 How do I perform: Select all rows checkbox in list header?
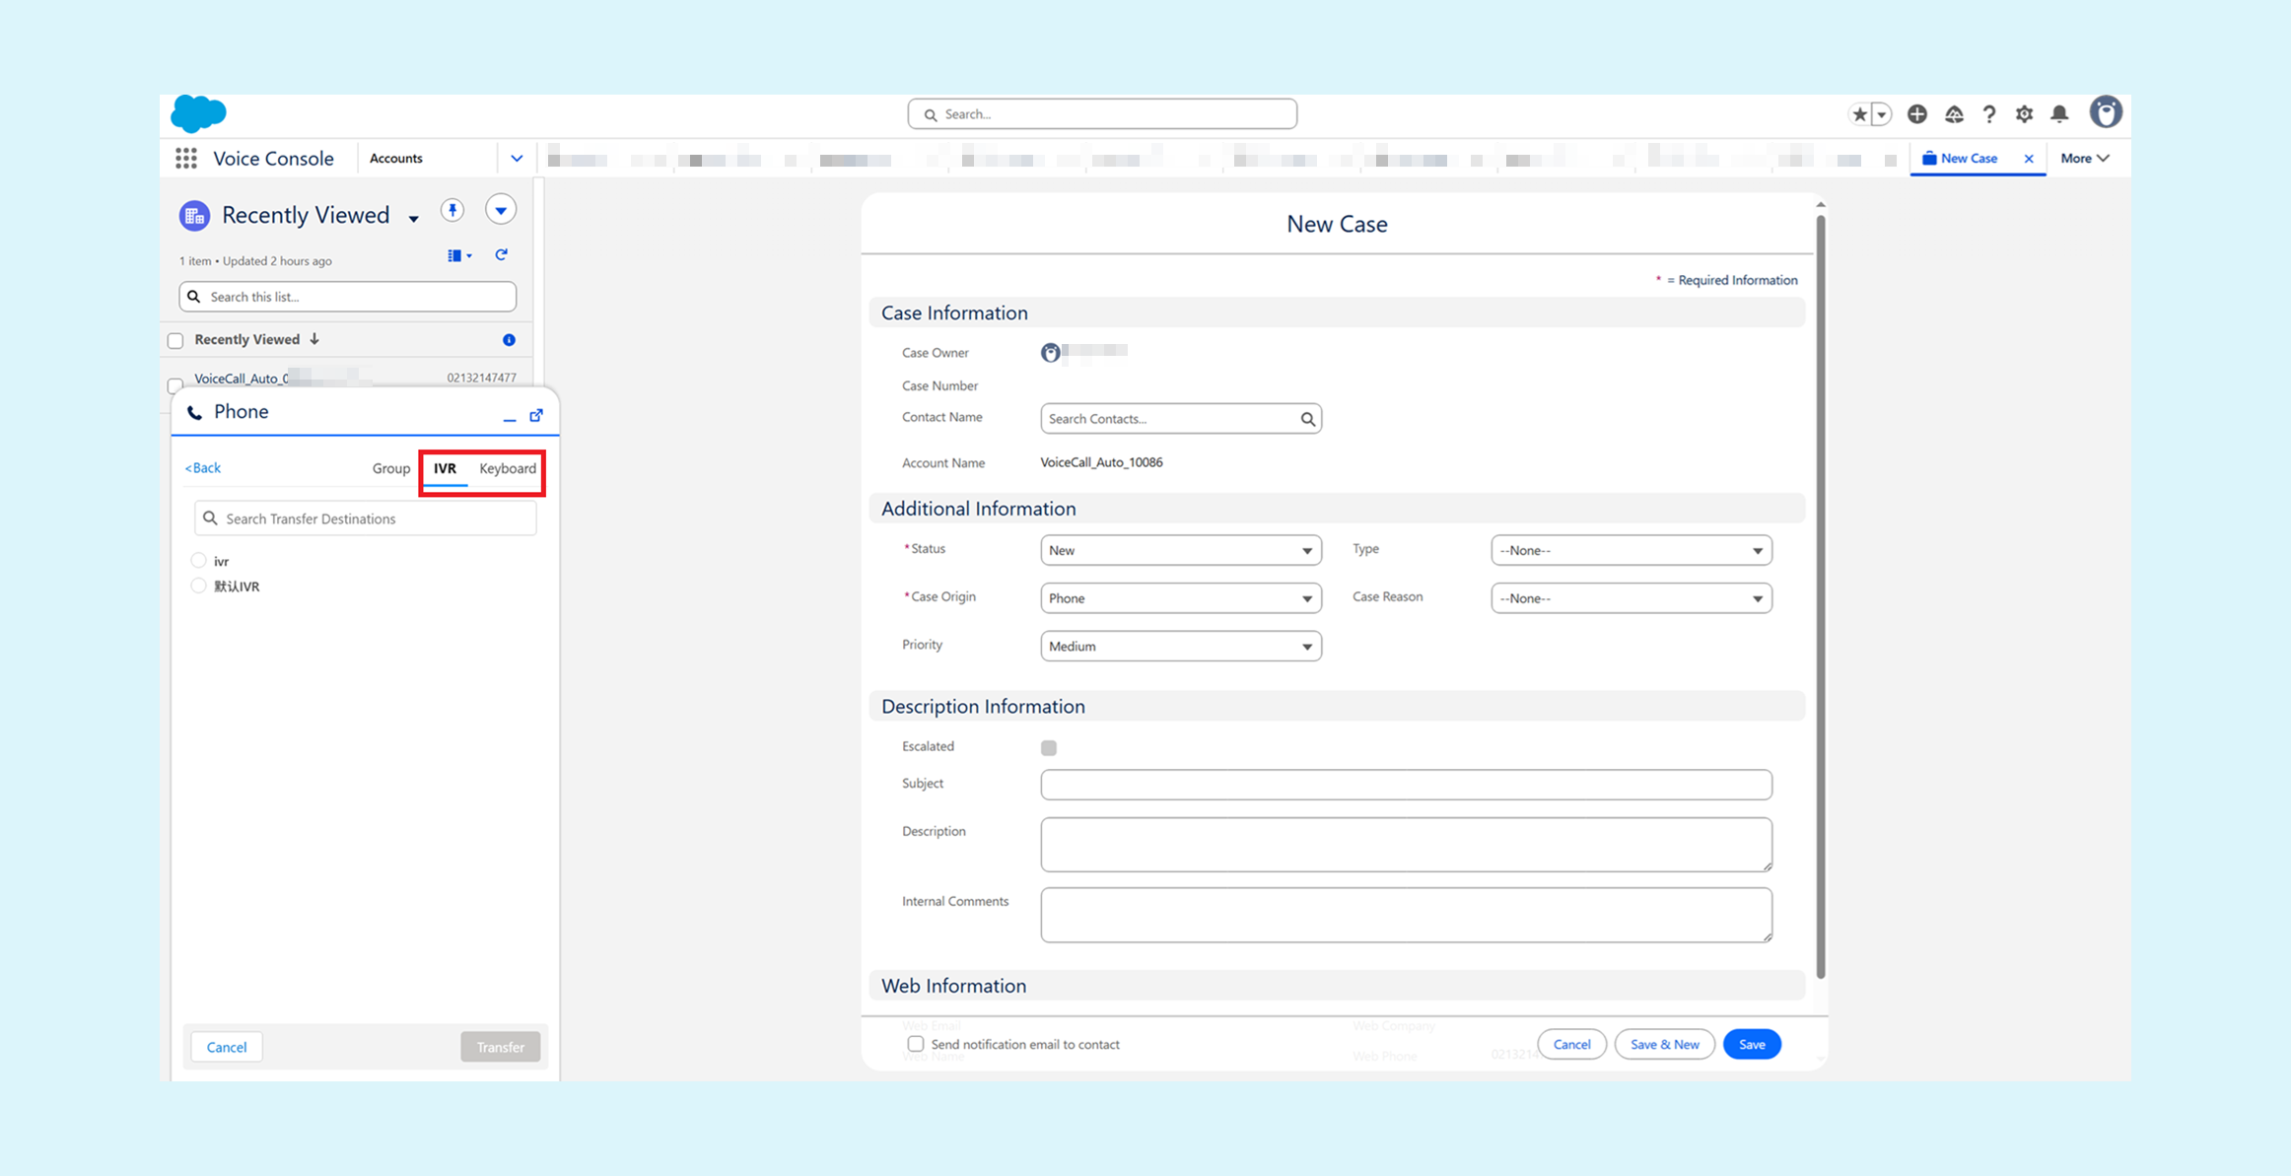(x=175, y=340)
